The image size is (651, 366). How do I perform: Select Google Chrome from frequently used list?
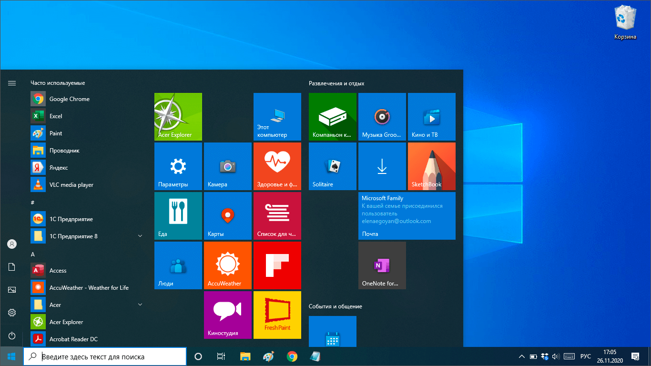point(70,99)
